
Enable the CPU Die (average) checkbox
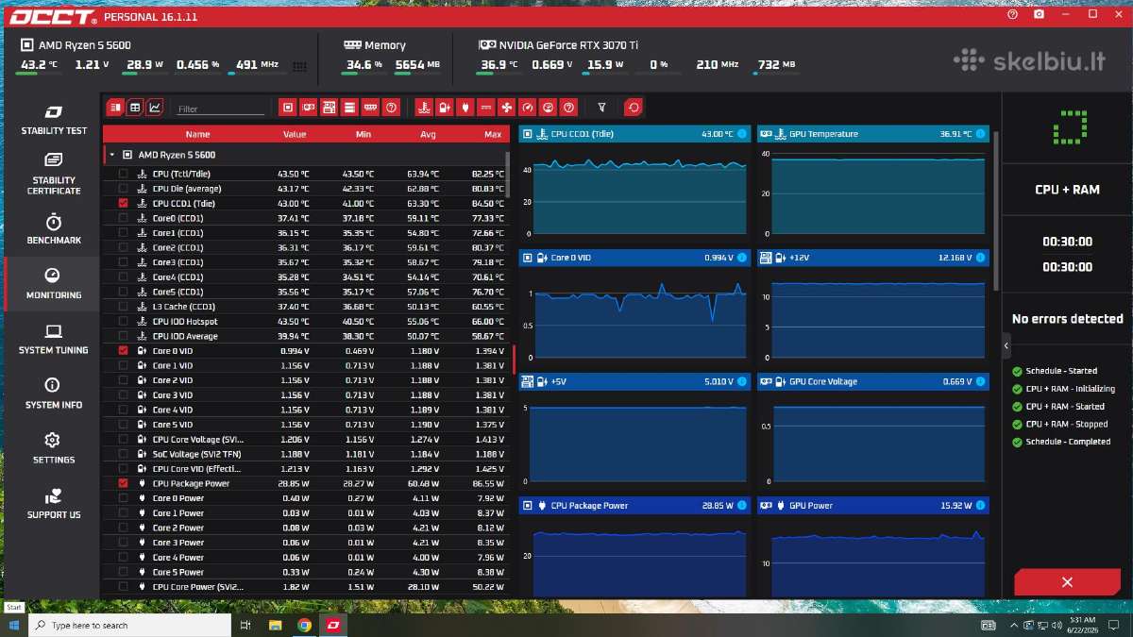click(x=123, y=189)
